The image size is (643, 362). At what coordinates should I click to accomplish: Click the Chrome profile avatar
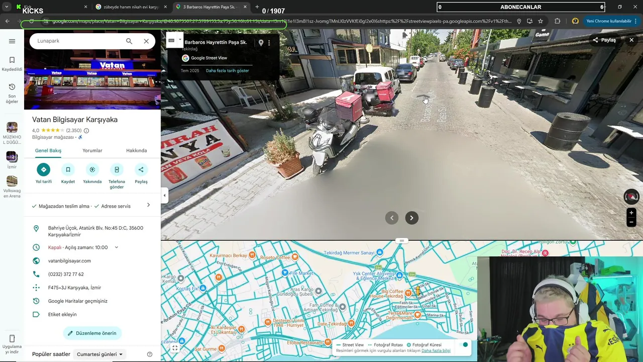click(x=575, y=21)
